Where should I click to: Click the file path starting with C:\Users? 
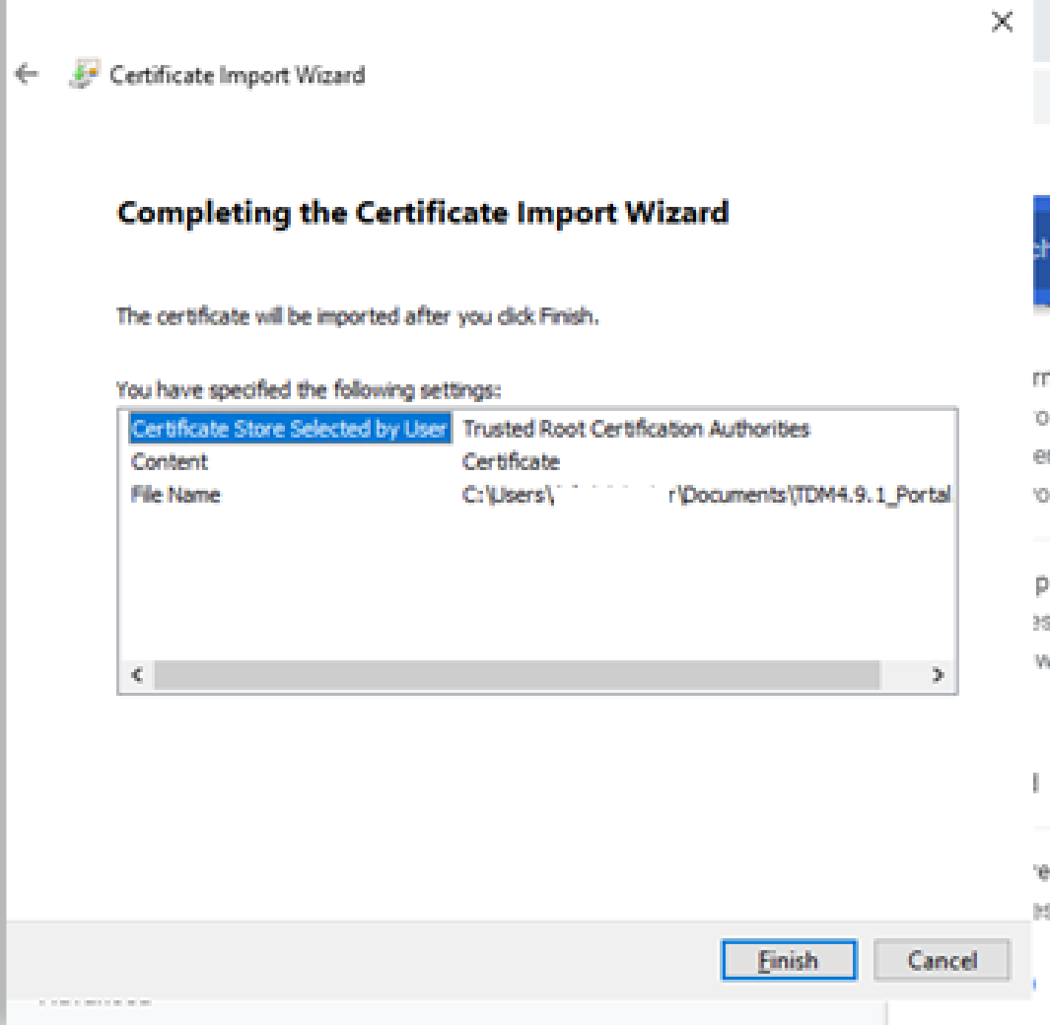click(x=707, y=495)
